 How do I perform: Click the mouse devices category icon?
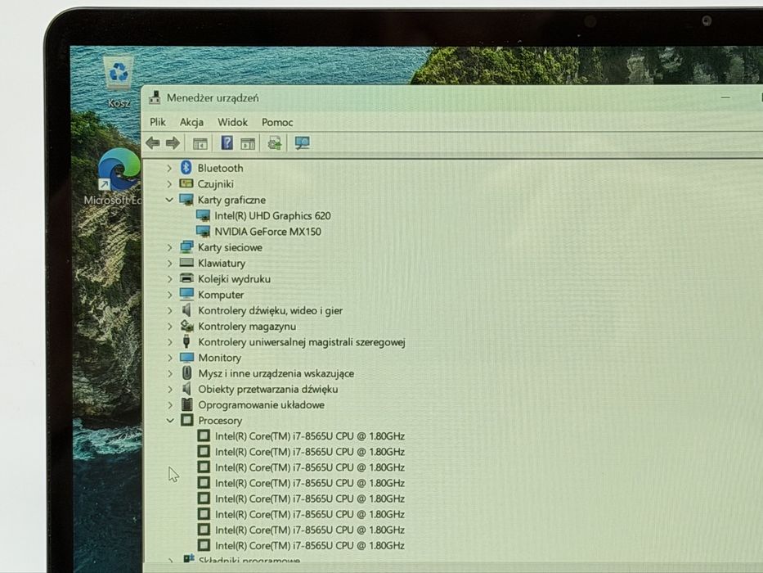coord(186,373)
